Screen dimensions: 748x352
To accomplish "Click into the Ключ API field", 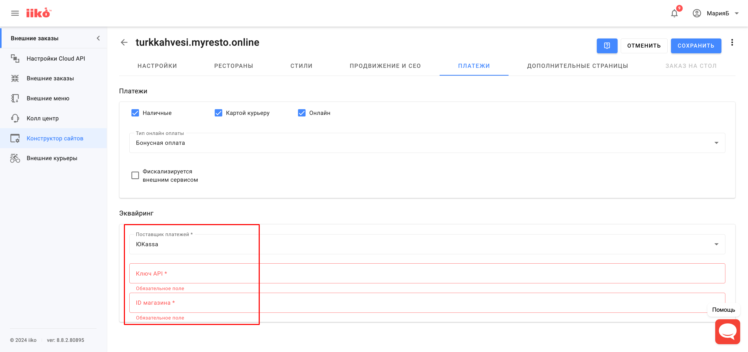I will 427,273.
